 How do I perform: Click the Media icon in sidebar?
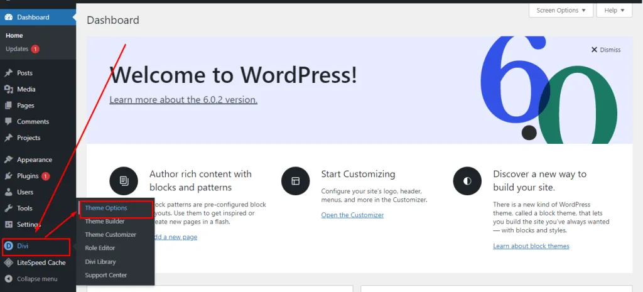[x=8, y=89]
